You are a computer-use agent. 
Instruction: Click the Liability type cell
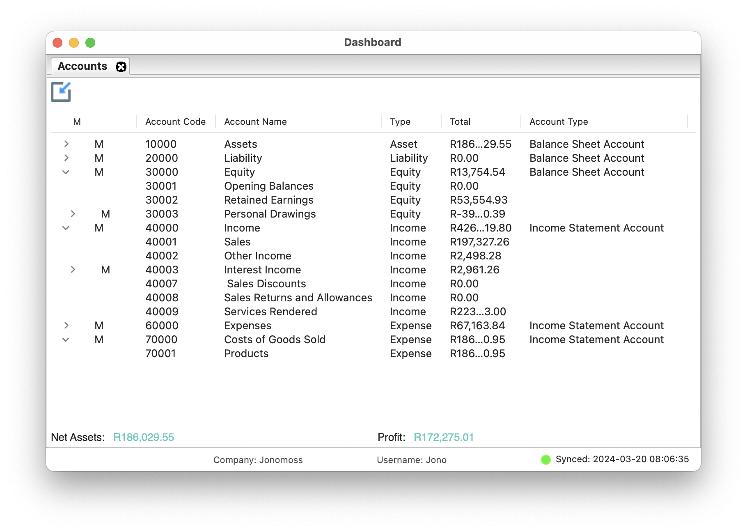click(409, 158)
